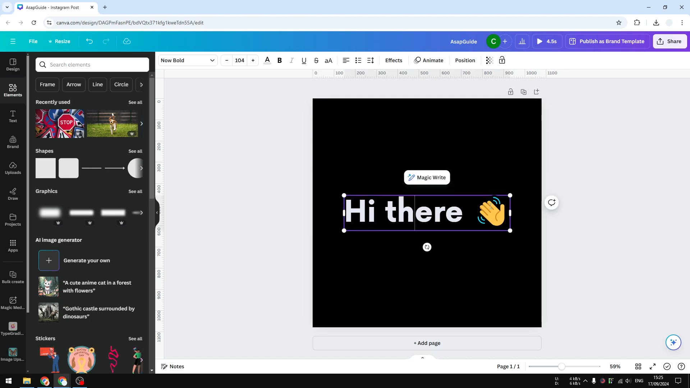This screenshot has width=690, height=388.
Task: Open the Uploads sidebar tab
Action: (x=13, y=168)
